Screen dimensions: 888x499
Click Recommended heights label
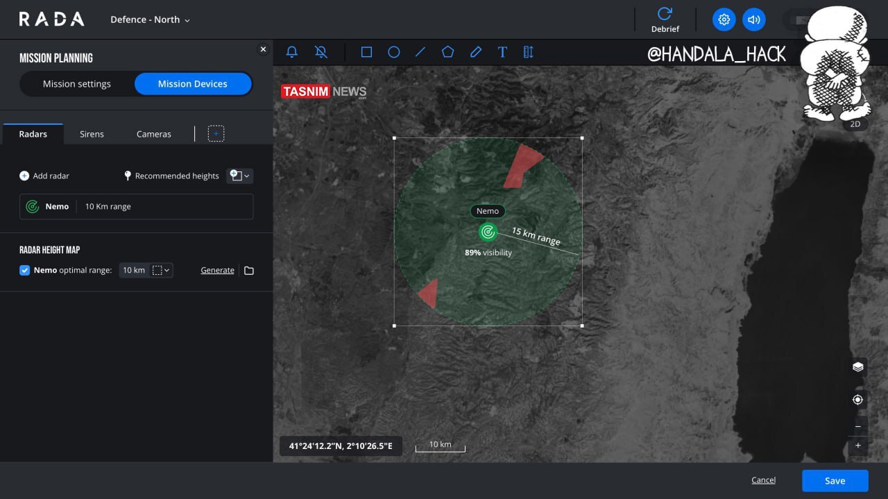point(177,176)
